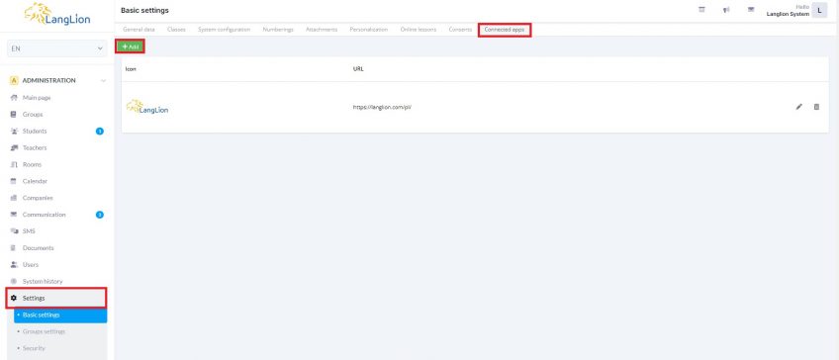The image size is (839, 360).
Task: Open Rooms section
Action: pos(32,164)
